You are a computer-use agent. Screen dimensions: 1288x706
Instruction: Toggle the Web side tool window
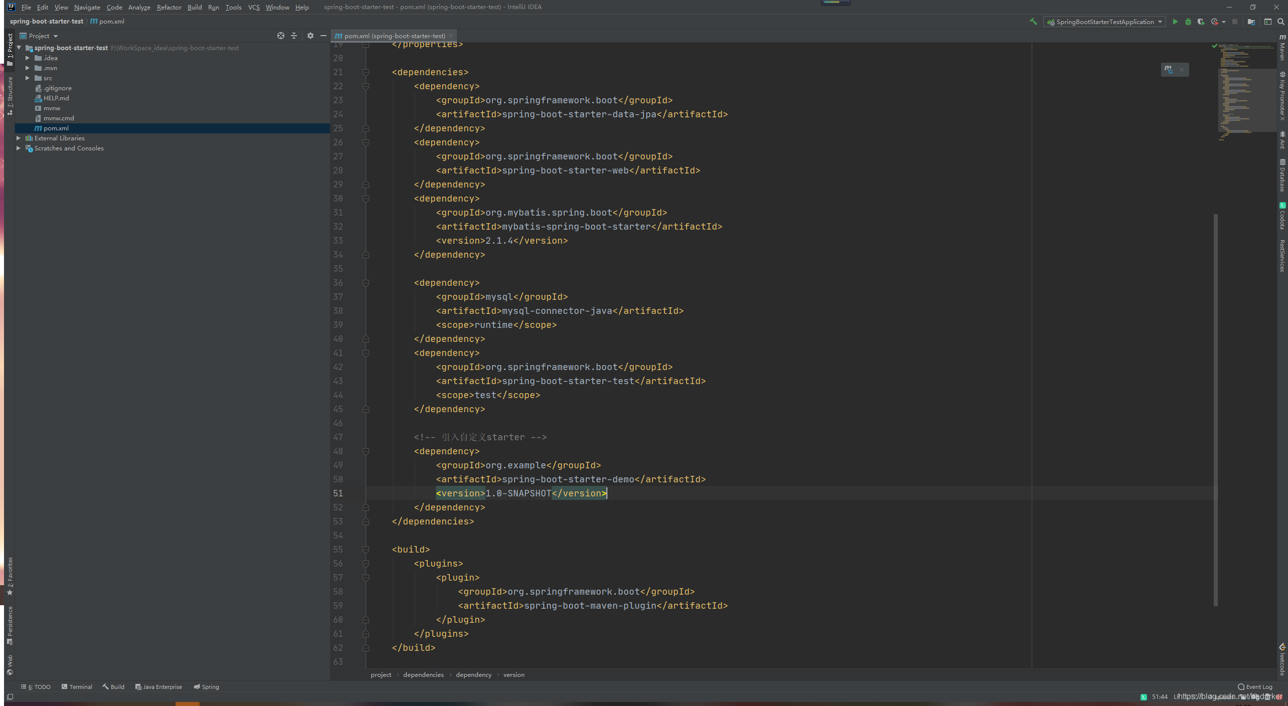click(10, 665)
